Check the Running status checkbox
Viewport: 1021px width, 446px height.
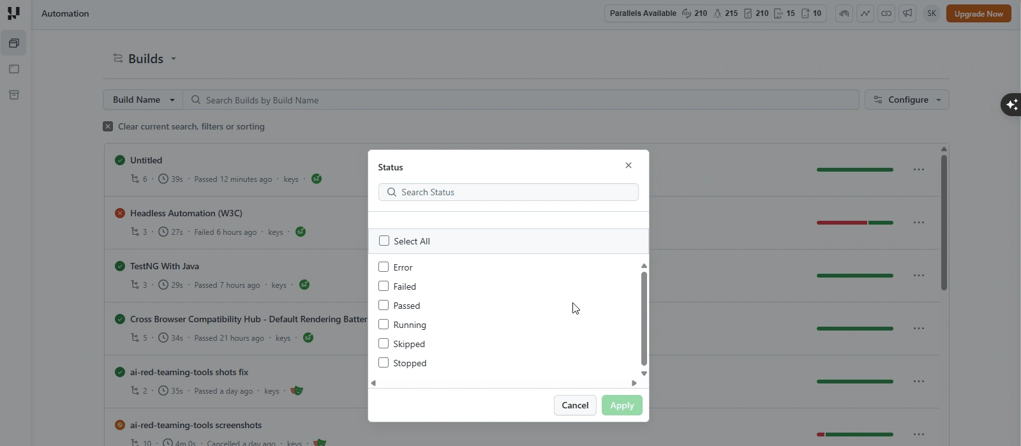point(384,324)
